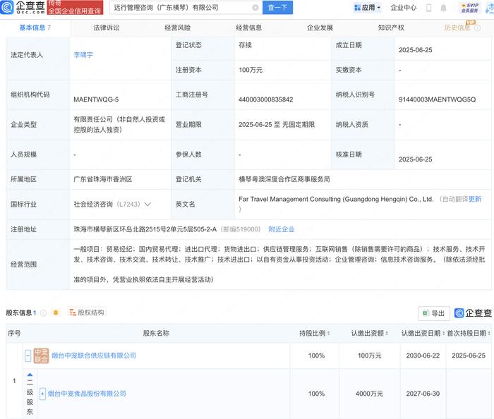Switch to the 法律诉讼 tab
The image size is (494, 419).
(x=106, y=28)
